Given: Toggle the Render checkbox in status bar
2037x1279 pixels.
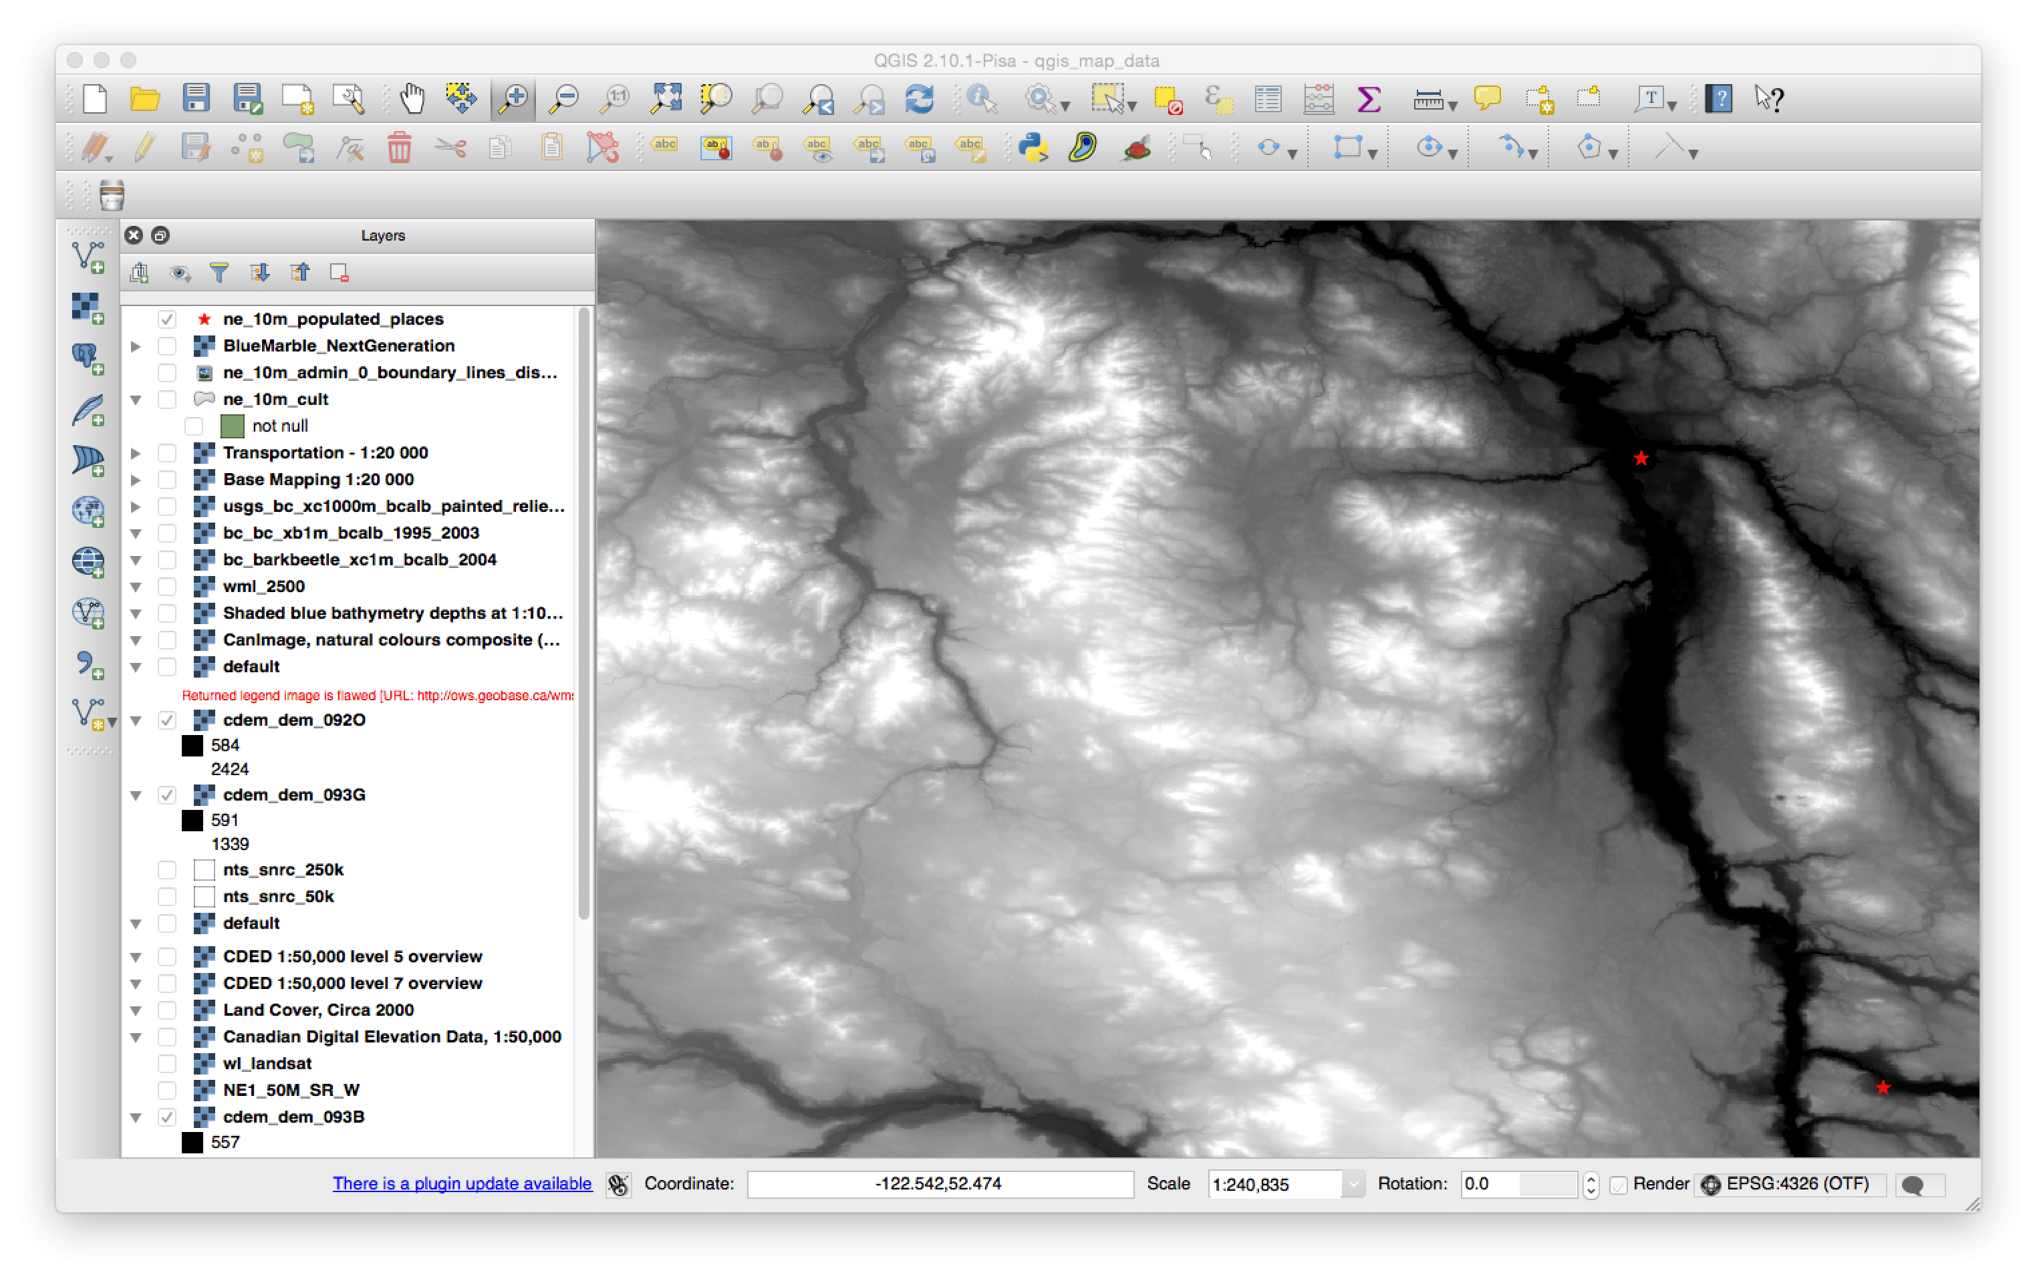Looking at the screenshot, I should point(1618,1184).
